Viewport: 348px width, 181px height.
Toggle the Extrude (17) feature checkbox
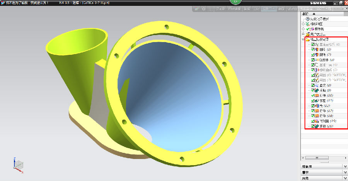[312, 111]
